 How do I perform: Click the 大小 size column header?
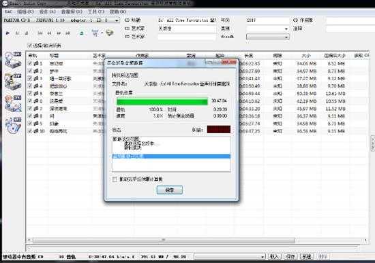click(x=306, y=56)
